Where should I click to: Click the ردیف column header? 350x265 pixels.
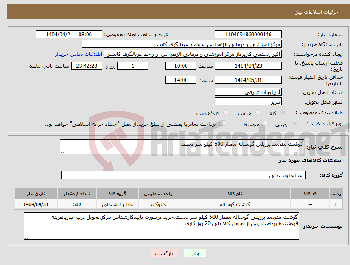click(336, 194)
